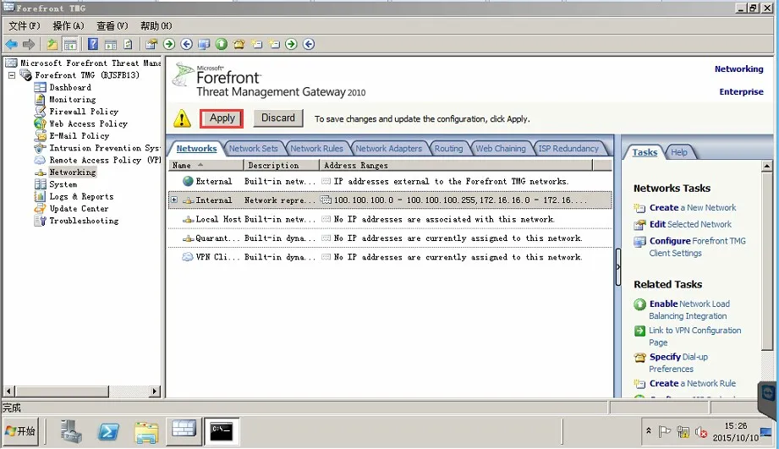Open Server Manager from the taskbar
779x449 pixels.
(x=72, y=431)
